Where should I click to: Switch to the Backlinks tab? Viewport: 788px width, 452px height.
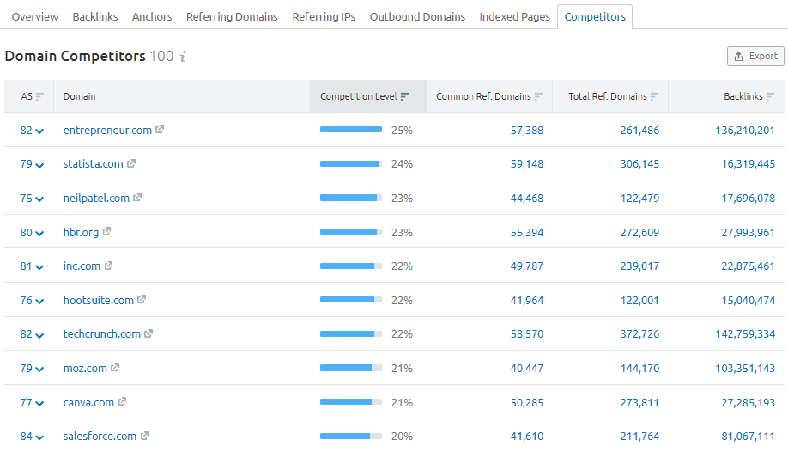(x=95, y=16)
